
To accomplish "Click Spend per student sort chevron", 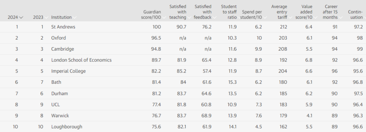I will pyautogui.click(x=265, y=18).
